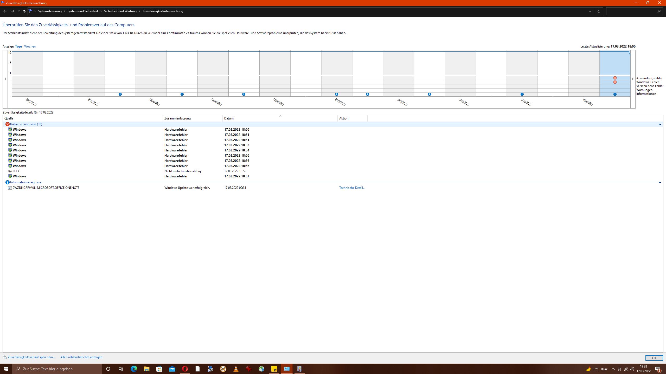
Task: Switch view to Wochen
Action: click(30, 46)
